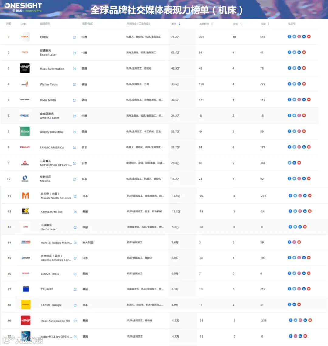Open the external link icon for FANUC AMERICA
This screenshot has height=346, width=328.
tap(74, 148)
